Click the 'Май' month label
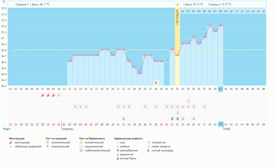 (x=227, y=128)
